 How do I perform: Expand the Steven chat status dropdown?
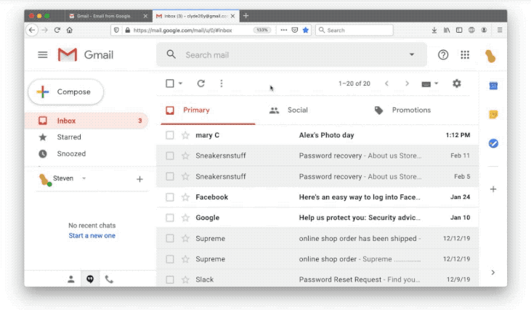pos(84,179)
